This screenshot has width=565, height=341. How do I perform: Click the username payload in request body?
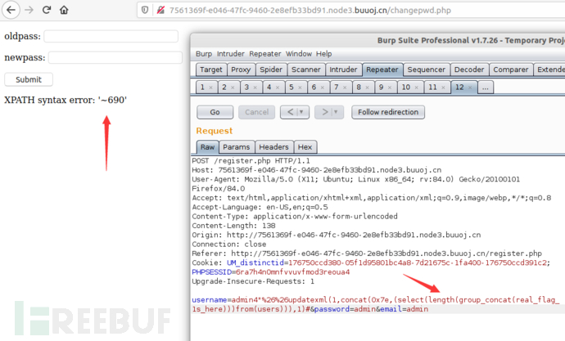pos(375,304)
